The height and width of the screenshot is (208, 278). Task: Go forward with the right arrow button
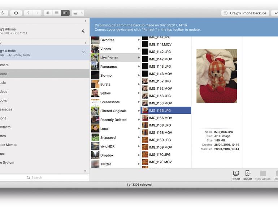37,13
